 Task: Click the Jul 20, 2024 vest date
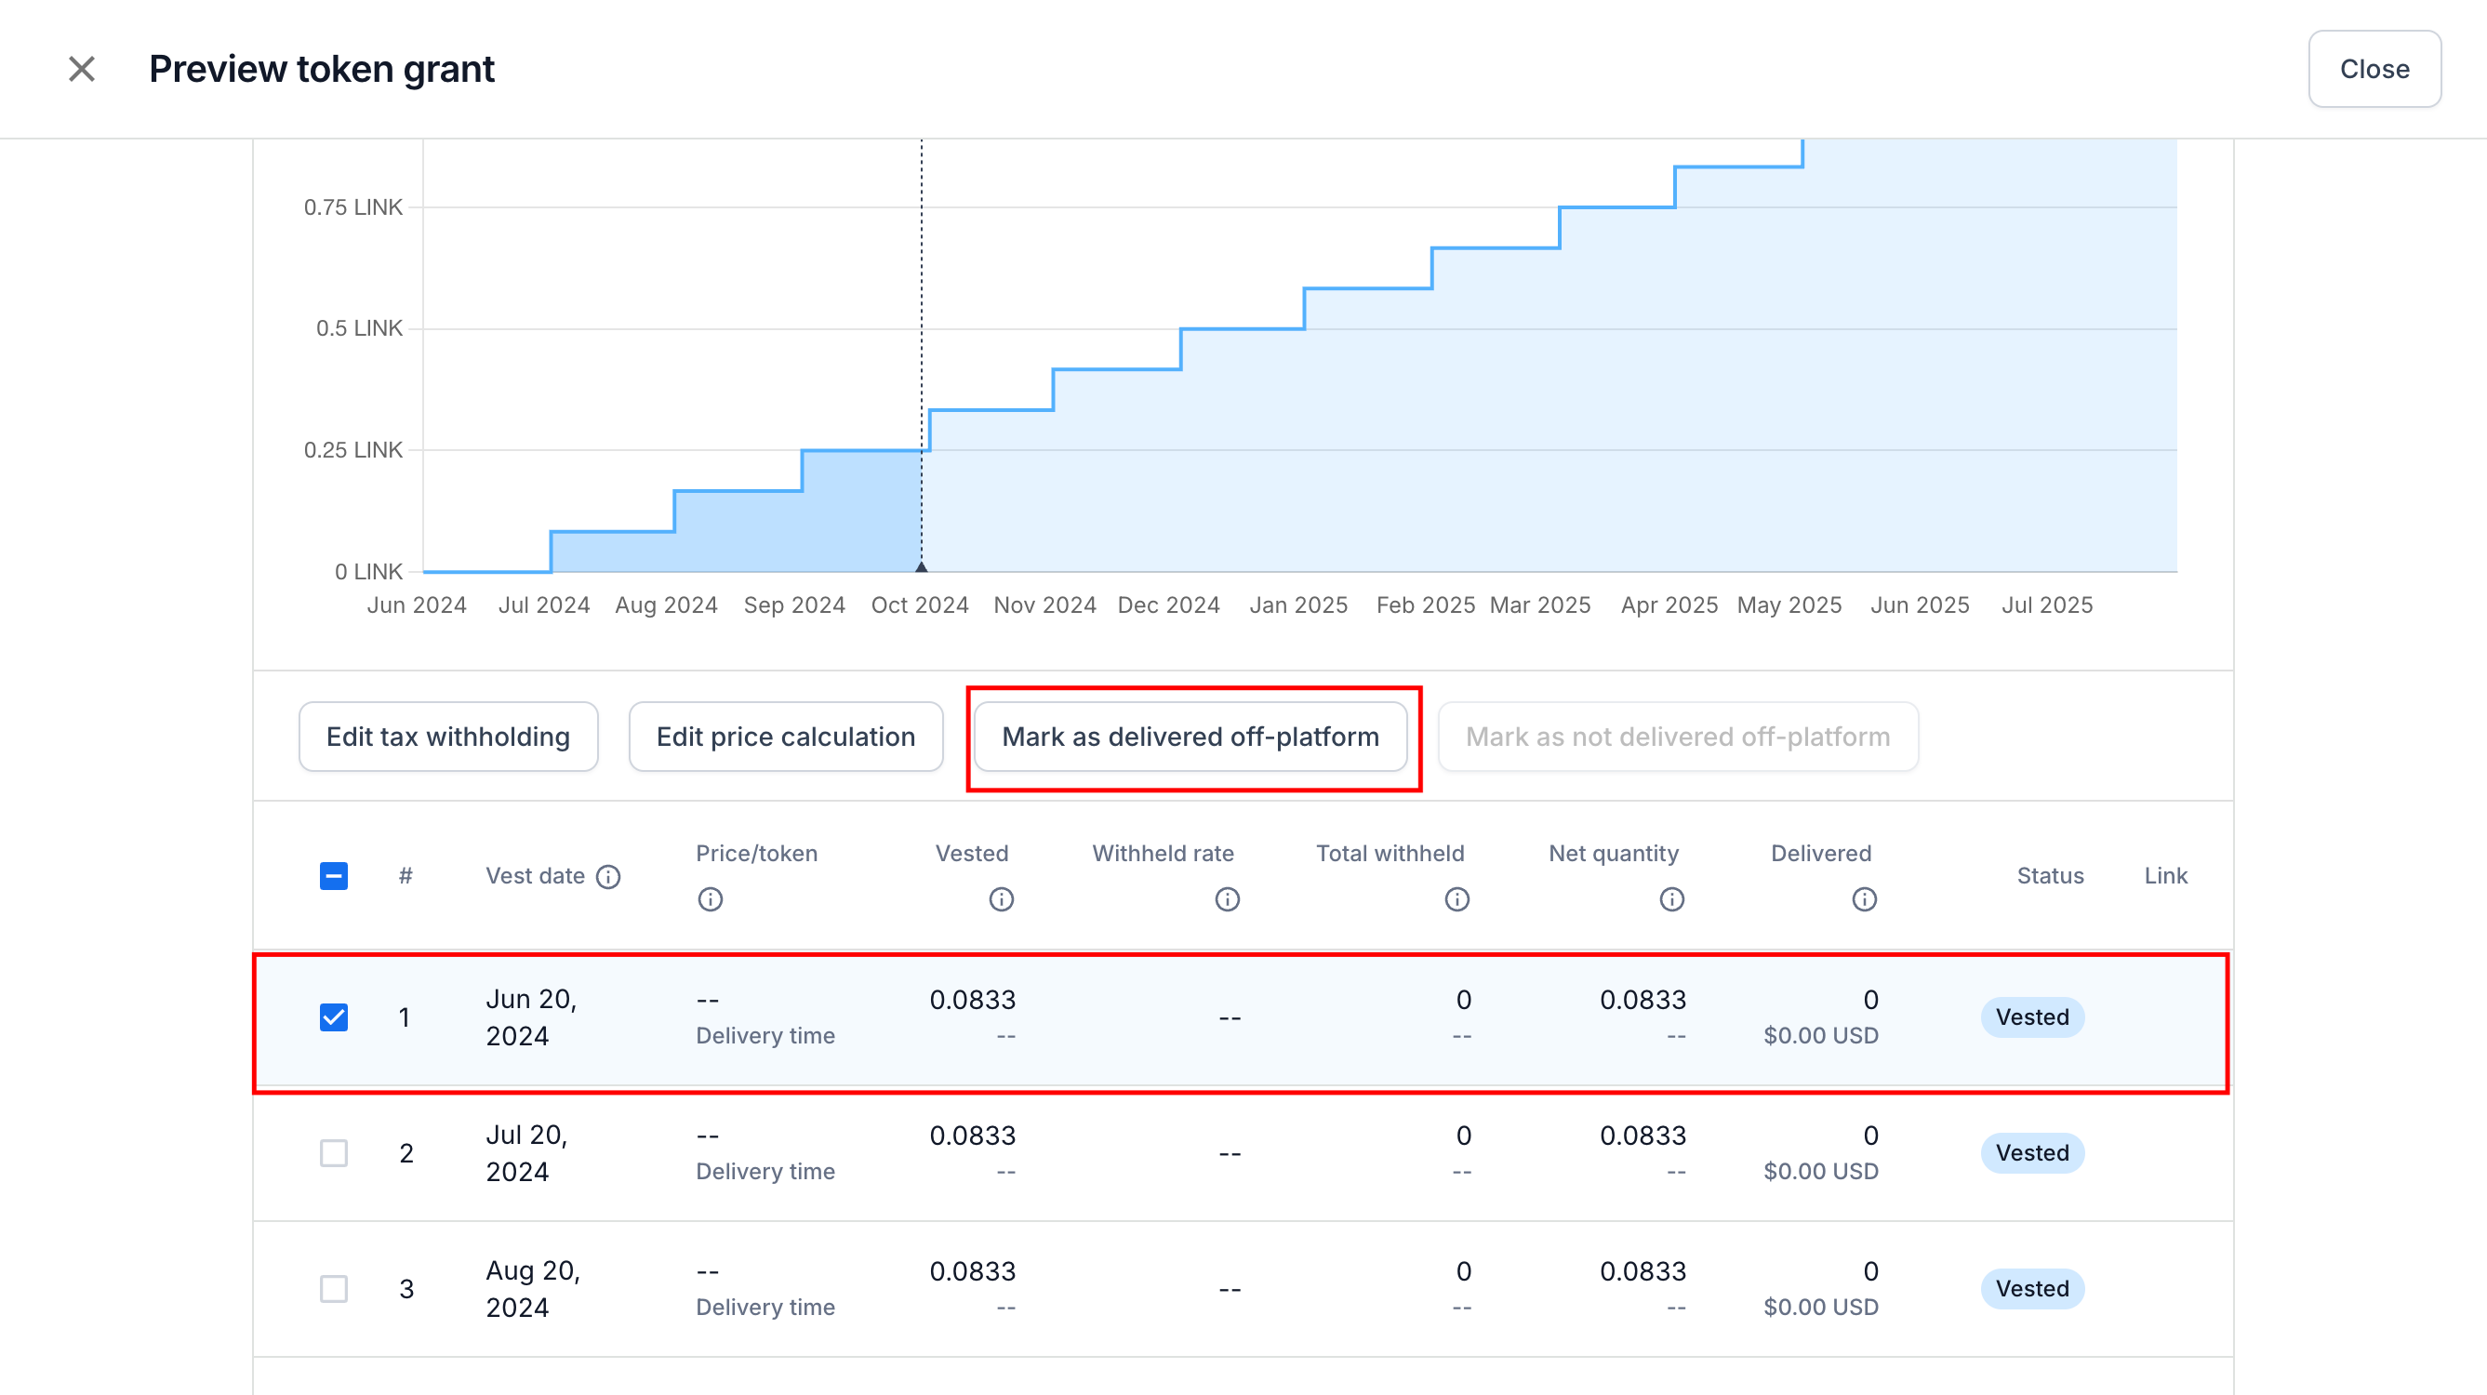tap(527, 1153)
